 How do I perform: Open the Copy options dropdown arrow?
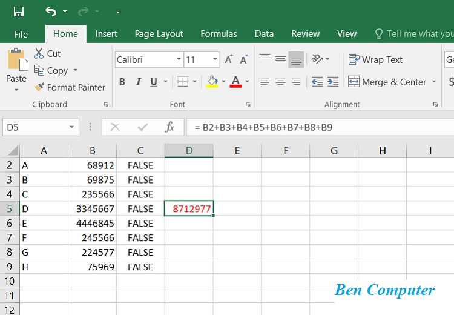pyautogui.click(x=76, y=70)
